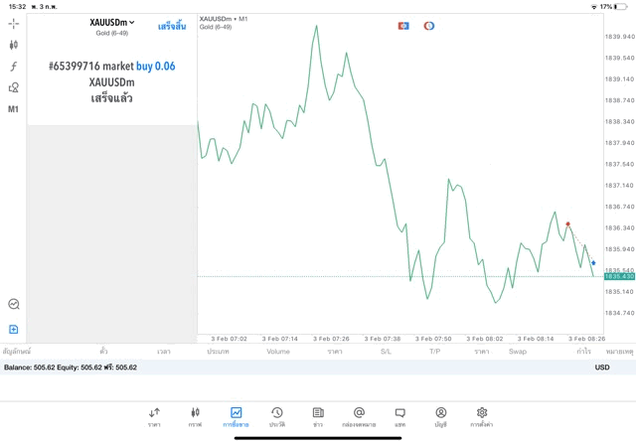The width and height of the screenshot is (636, 444).
Task: Sort by กำไร profit column header
Action: 583,352
